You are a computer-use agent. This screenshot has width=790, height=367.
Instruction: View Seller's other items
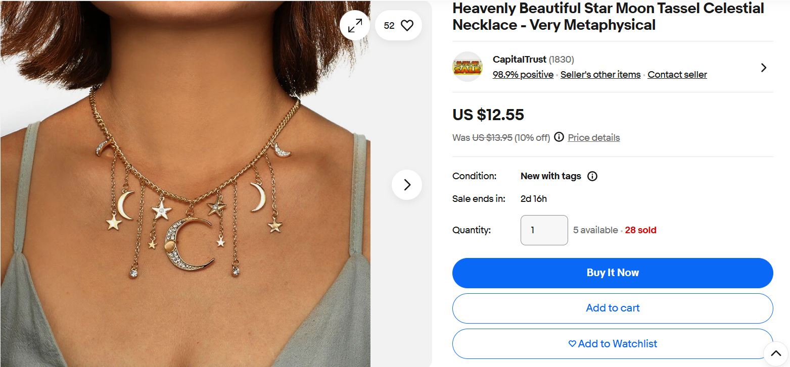600,75
